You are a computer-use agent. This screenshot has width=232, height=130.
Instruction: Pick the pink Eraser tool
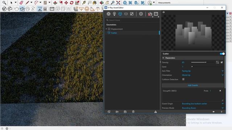coord(21,3)
